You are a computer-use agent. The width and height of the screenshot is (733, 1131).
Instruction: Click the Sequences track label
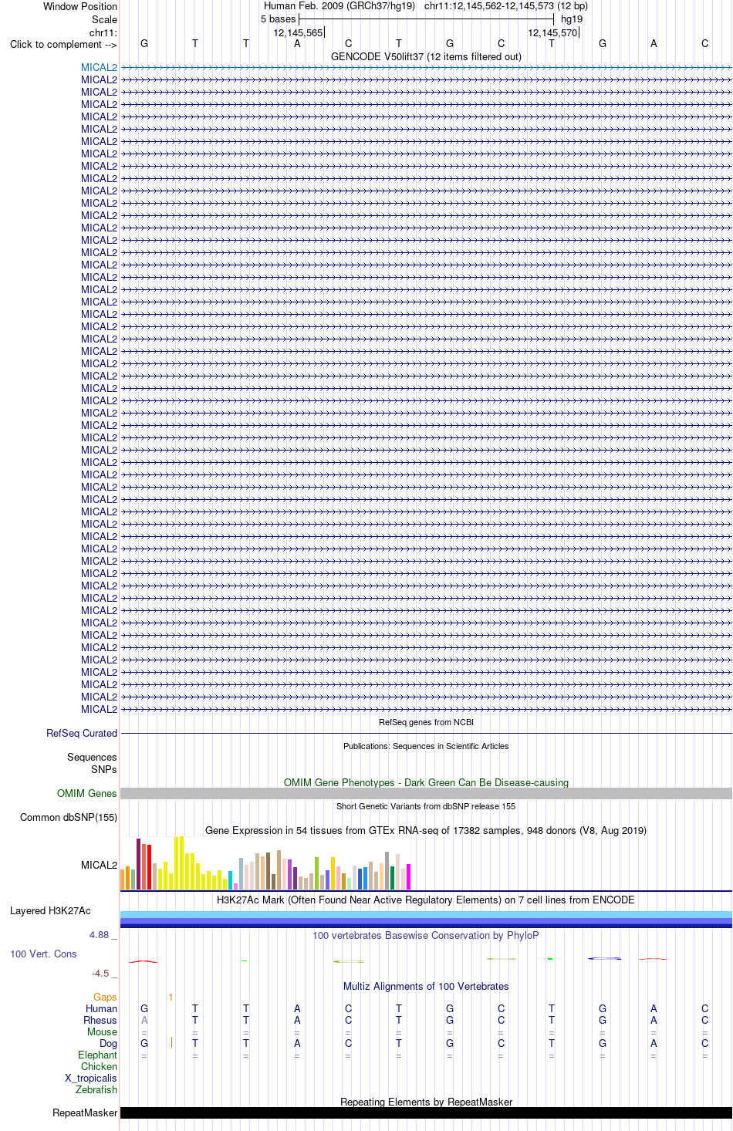click(x=92, y=757)
